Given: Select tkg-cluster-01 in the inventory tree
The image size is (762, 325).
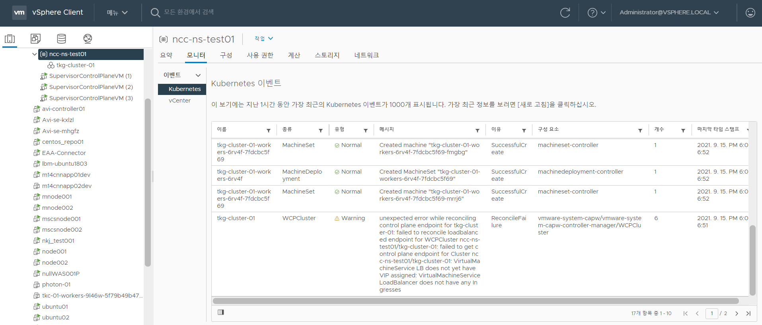Looking at the screenshot, I should pos(75,65).
